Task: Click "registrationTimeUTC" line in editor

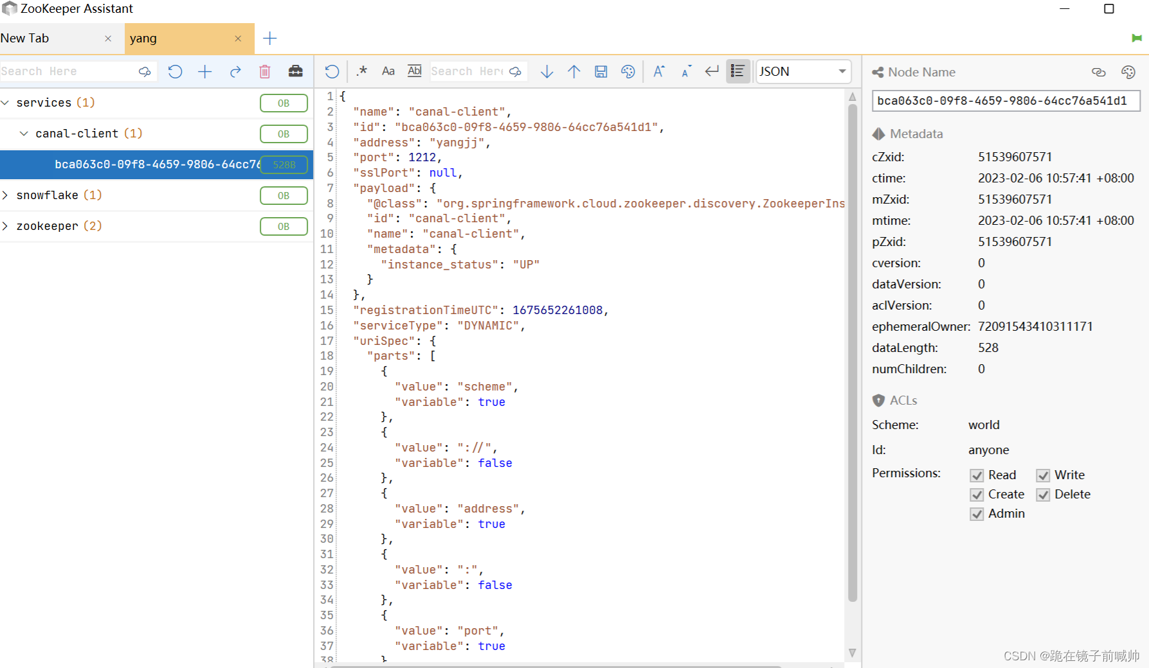Action: point(480,310)
